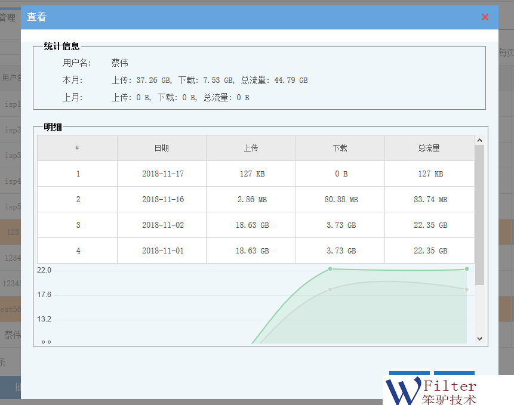Click the 下载 column header
Viewport: 514px width, 405px height.
click(x=340, y=148)
